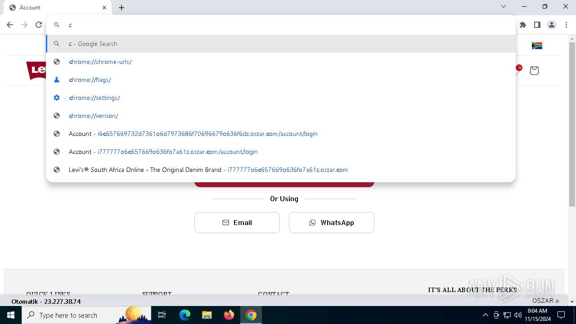
Task: Open the Chrome three-dot menu
Action: point(566,25)
